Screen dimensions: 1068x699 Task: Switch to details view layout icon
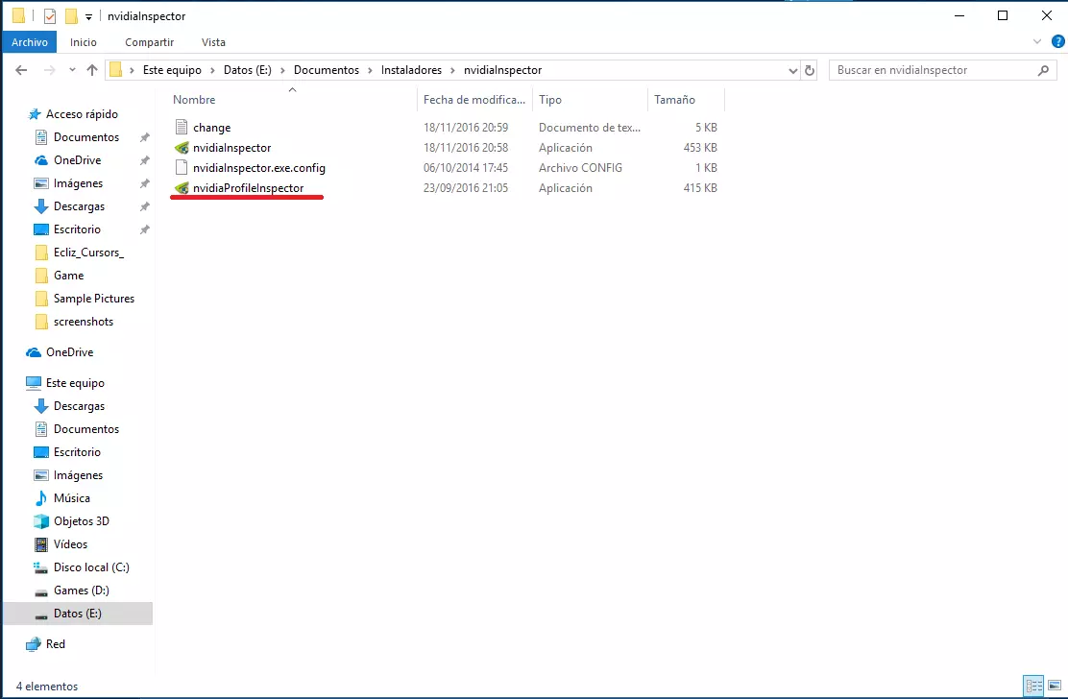(x=1034, y=686)
